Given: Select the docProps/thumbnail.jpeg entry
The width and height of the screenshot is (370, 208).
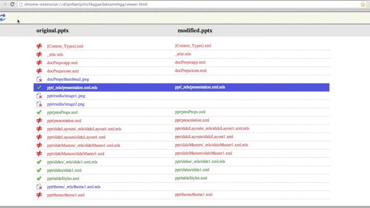Looking at the screenshot, I should pyautogui.click(x=68, y=79).
